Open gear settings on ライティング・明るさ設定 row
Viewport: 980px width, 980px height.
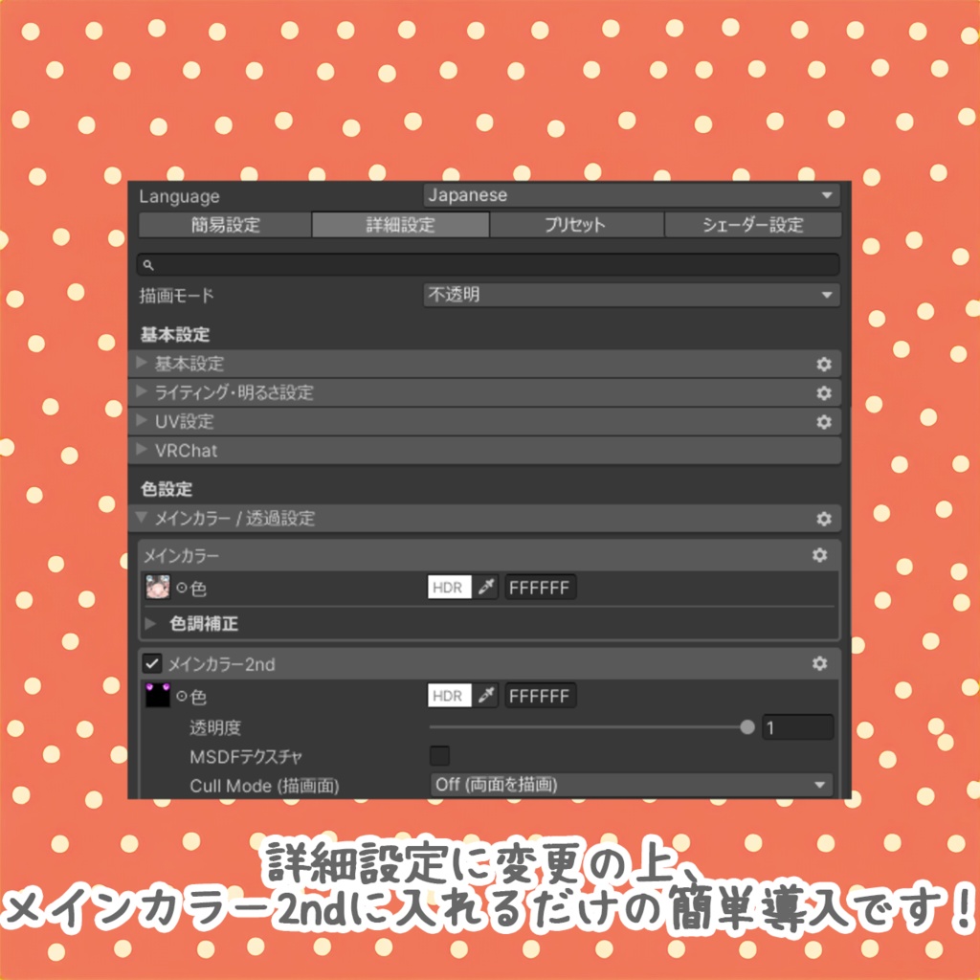[x=825, y=392]
